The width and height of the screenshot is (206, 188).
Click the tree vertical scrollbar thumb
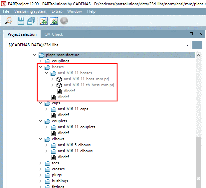[198, 163]
